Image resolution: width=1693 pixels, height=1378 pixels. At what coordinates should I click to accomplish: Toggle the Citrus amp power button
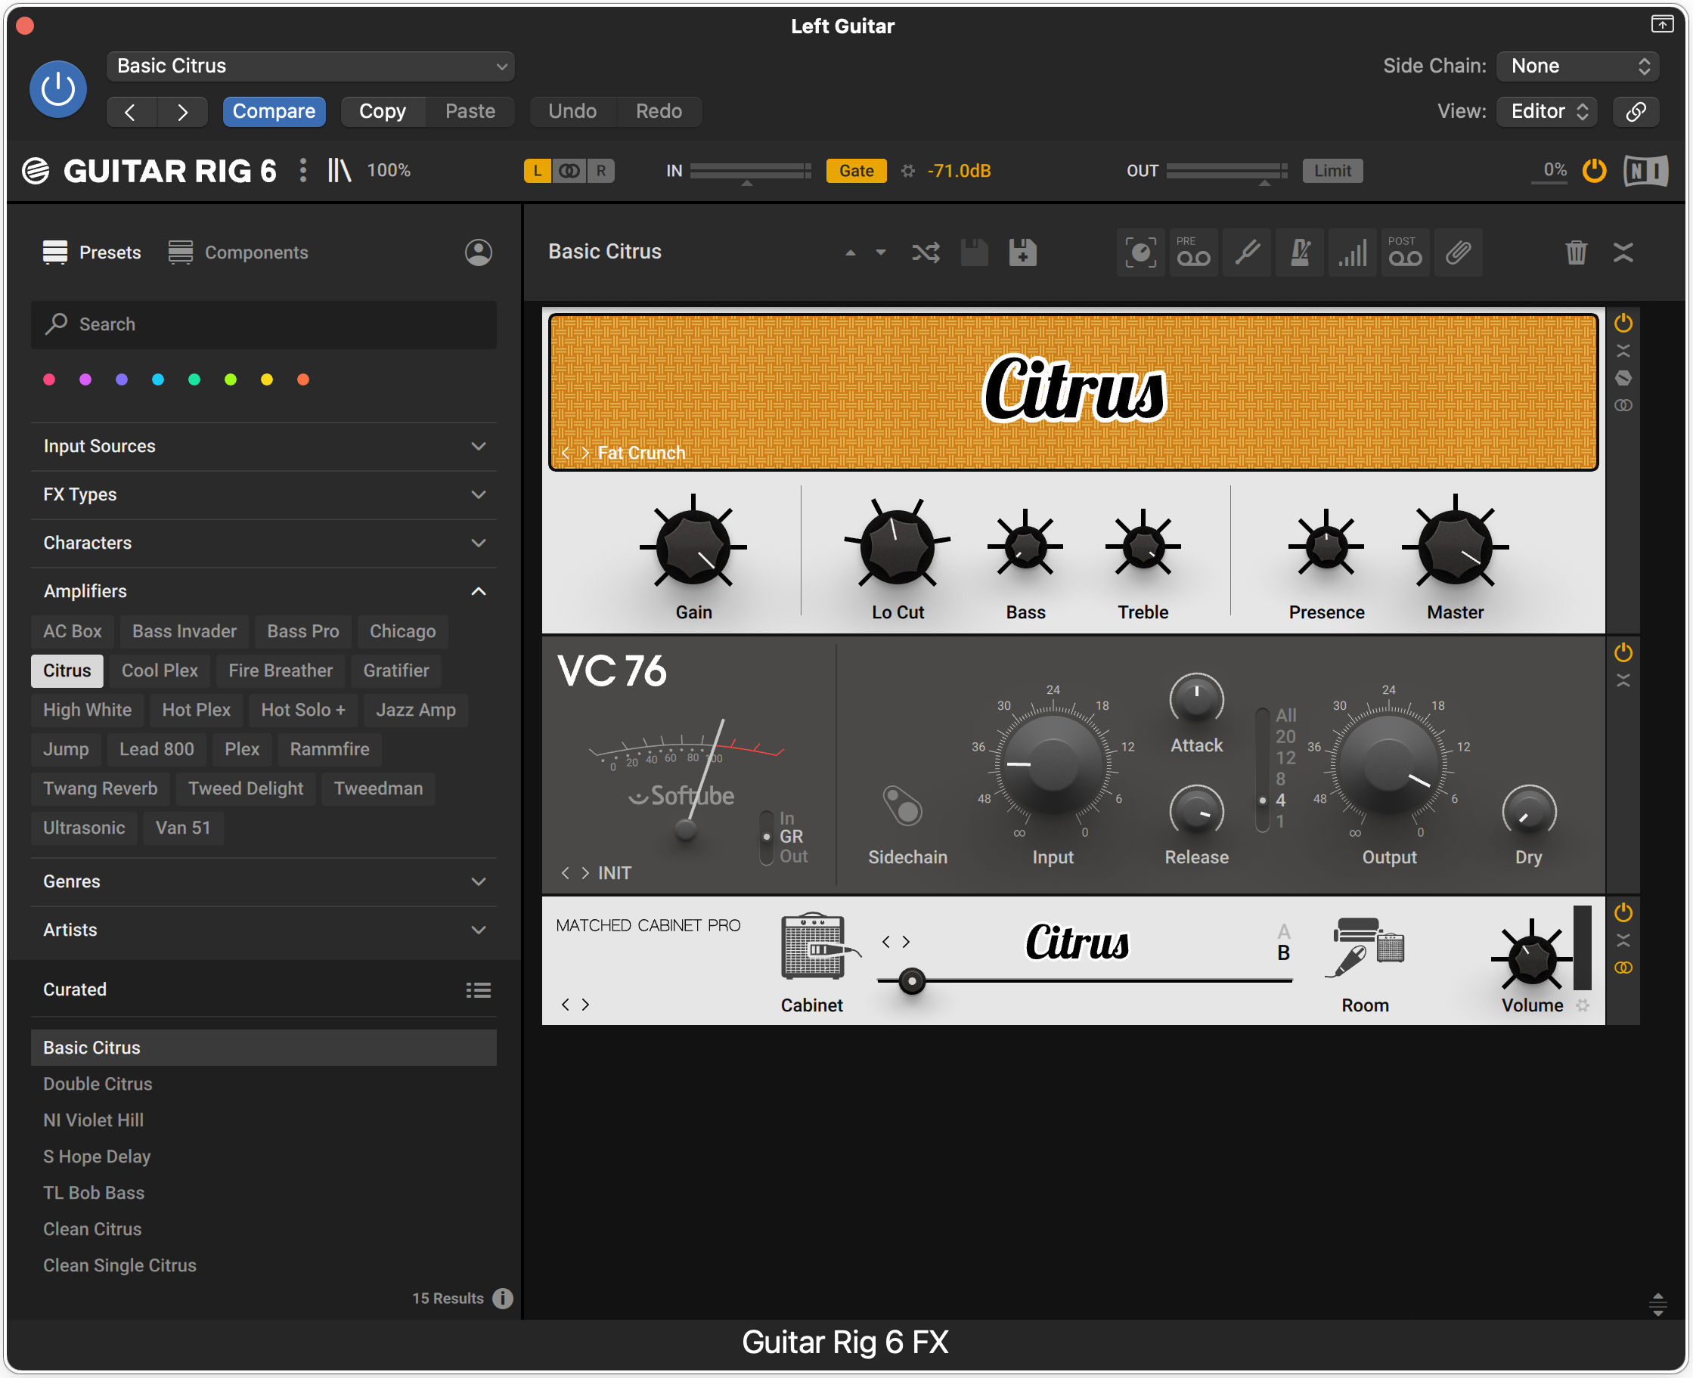[1623, 322]
